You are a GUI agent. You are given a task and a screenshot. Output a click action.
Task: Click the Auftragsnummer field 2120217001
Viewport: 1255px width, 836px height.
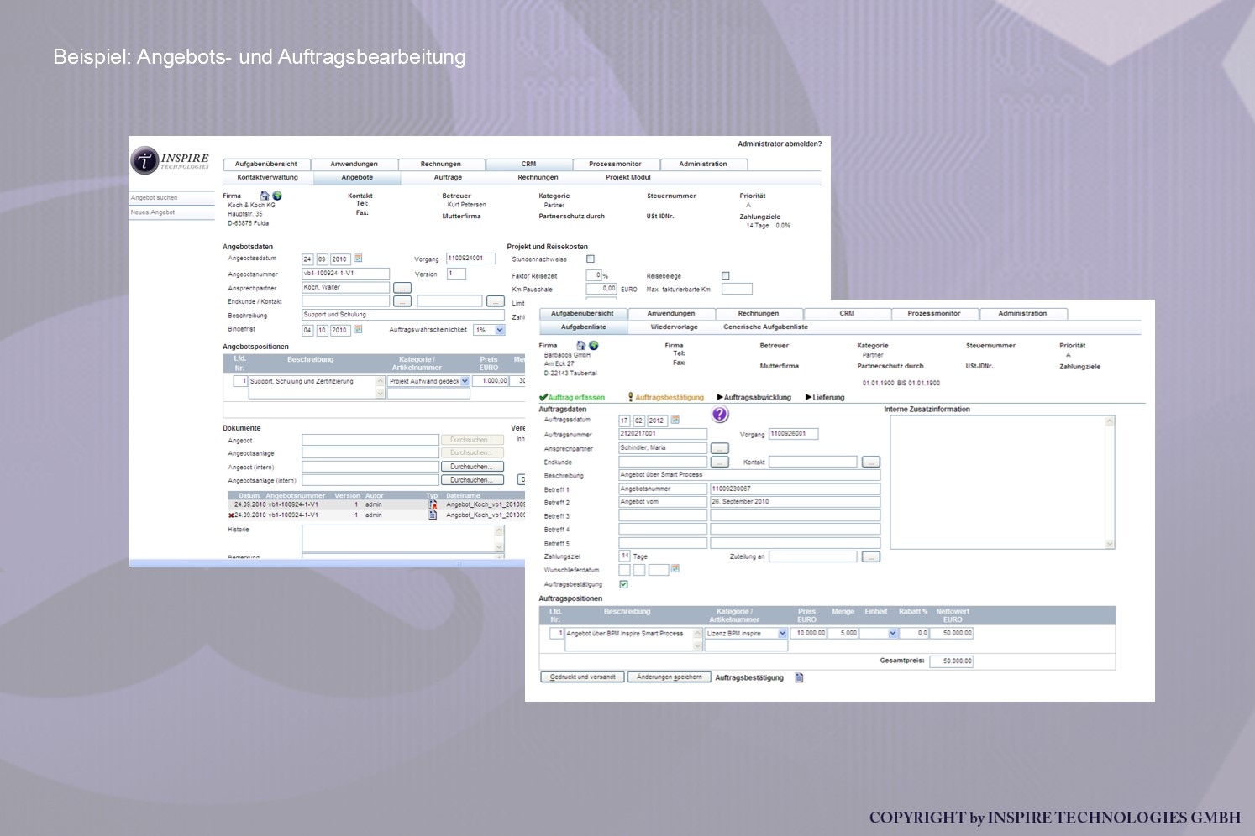(663, 434)
